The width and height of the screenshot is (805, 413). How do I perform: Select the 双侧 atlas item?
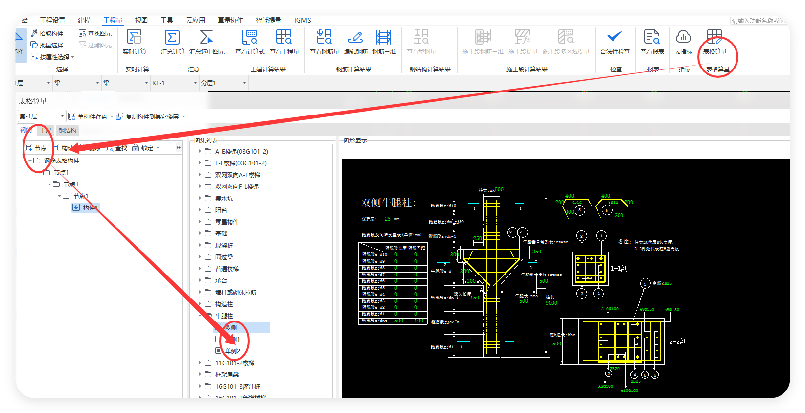[242, 327]
